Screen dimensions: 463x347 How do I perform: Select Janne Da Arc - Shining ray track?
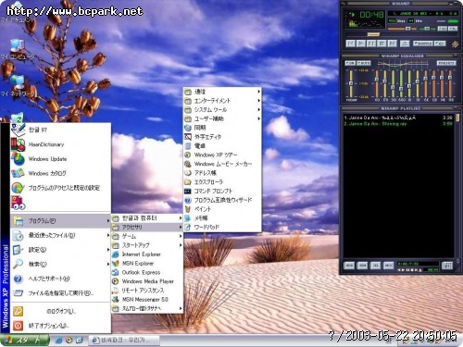tap(398, 124)
